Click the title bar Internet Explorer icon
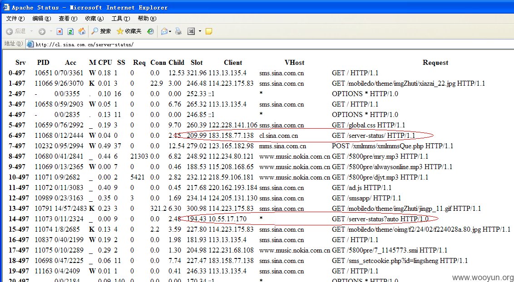Image resolution: width=514 pixels, height=282 pixels. 6,7
